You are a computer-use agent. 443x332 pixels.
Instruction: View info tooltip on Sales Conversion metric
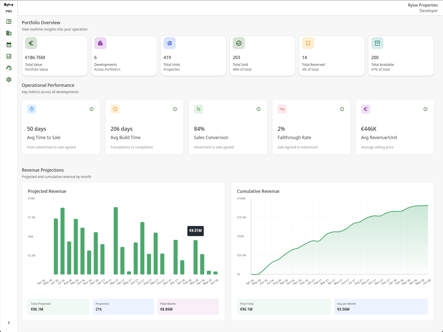click(258, 109)
